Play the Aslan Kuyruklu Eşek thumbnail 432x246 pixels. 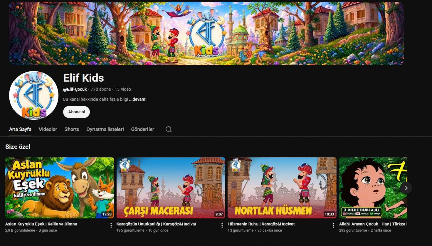(60, 188)
